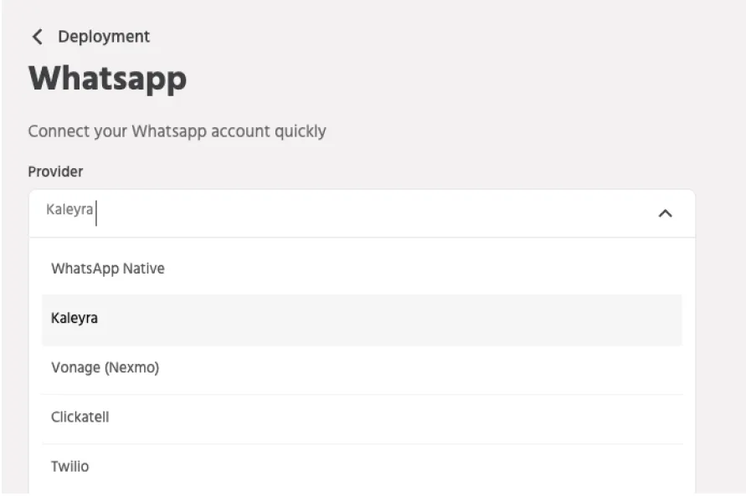Select Clickatell from the dropdown options
Viewport: 746px width, 496px height.
click(x=362, y=418)
